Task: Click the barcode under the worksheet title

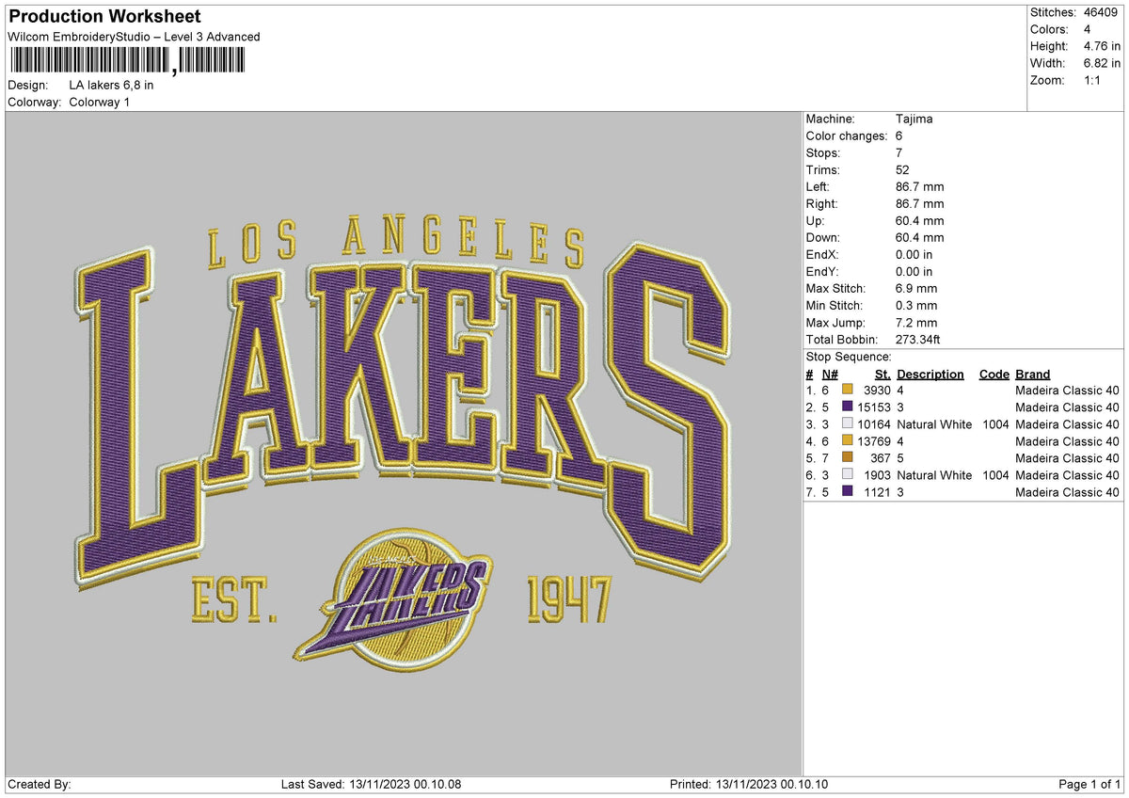Action: (x=127, y=61)
